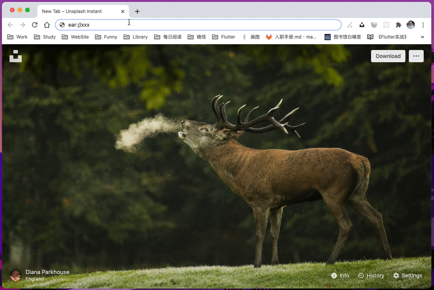Click the shield extension icon
434x290 pixels.
(x=374, y=25)
